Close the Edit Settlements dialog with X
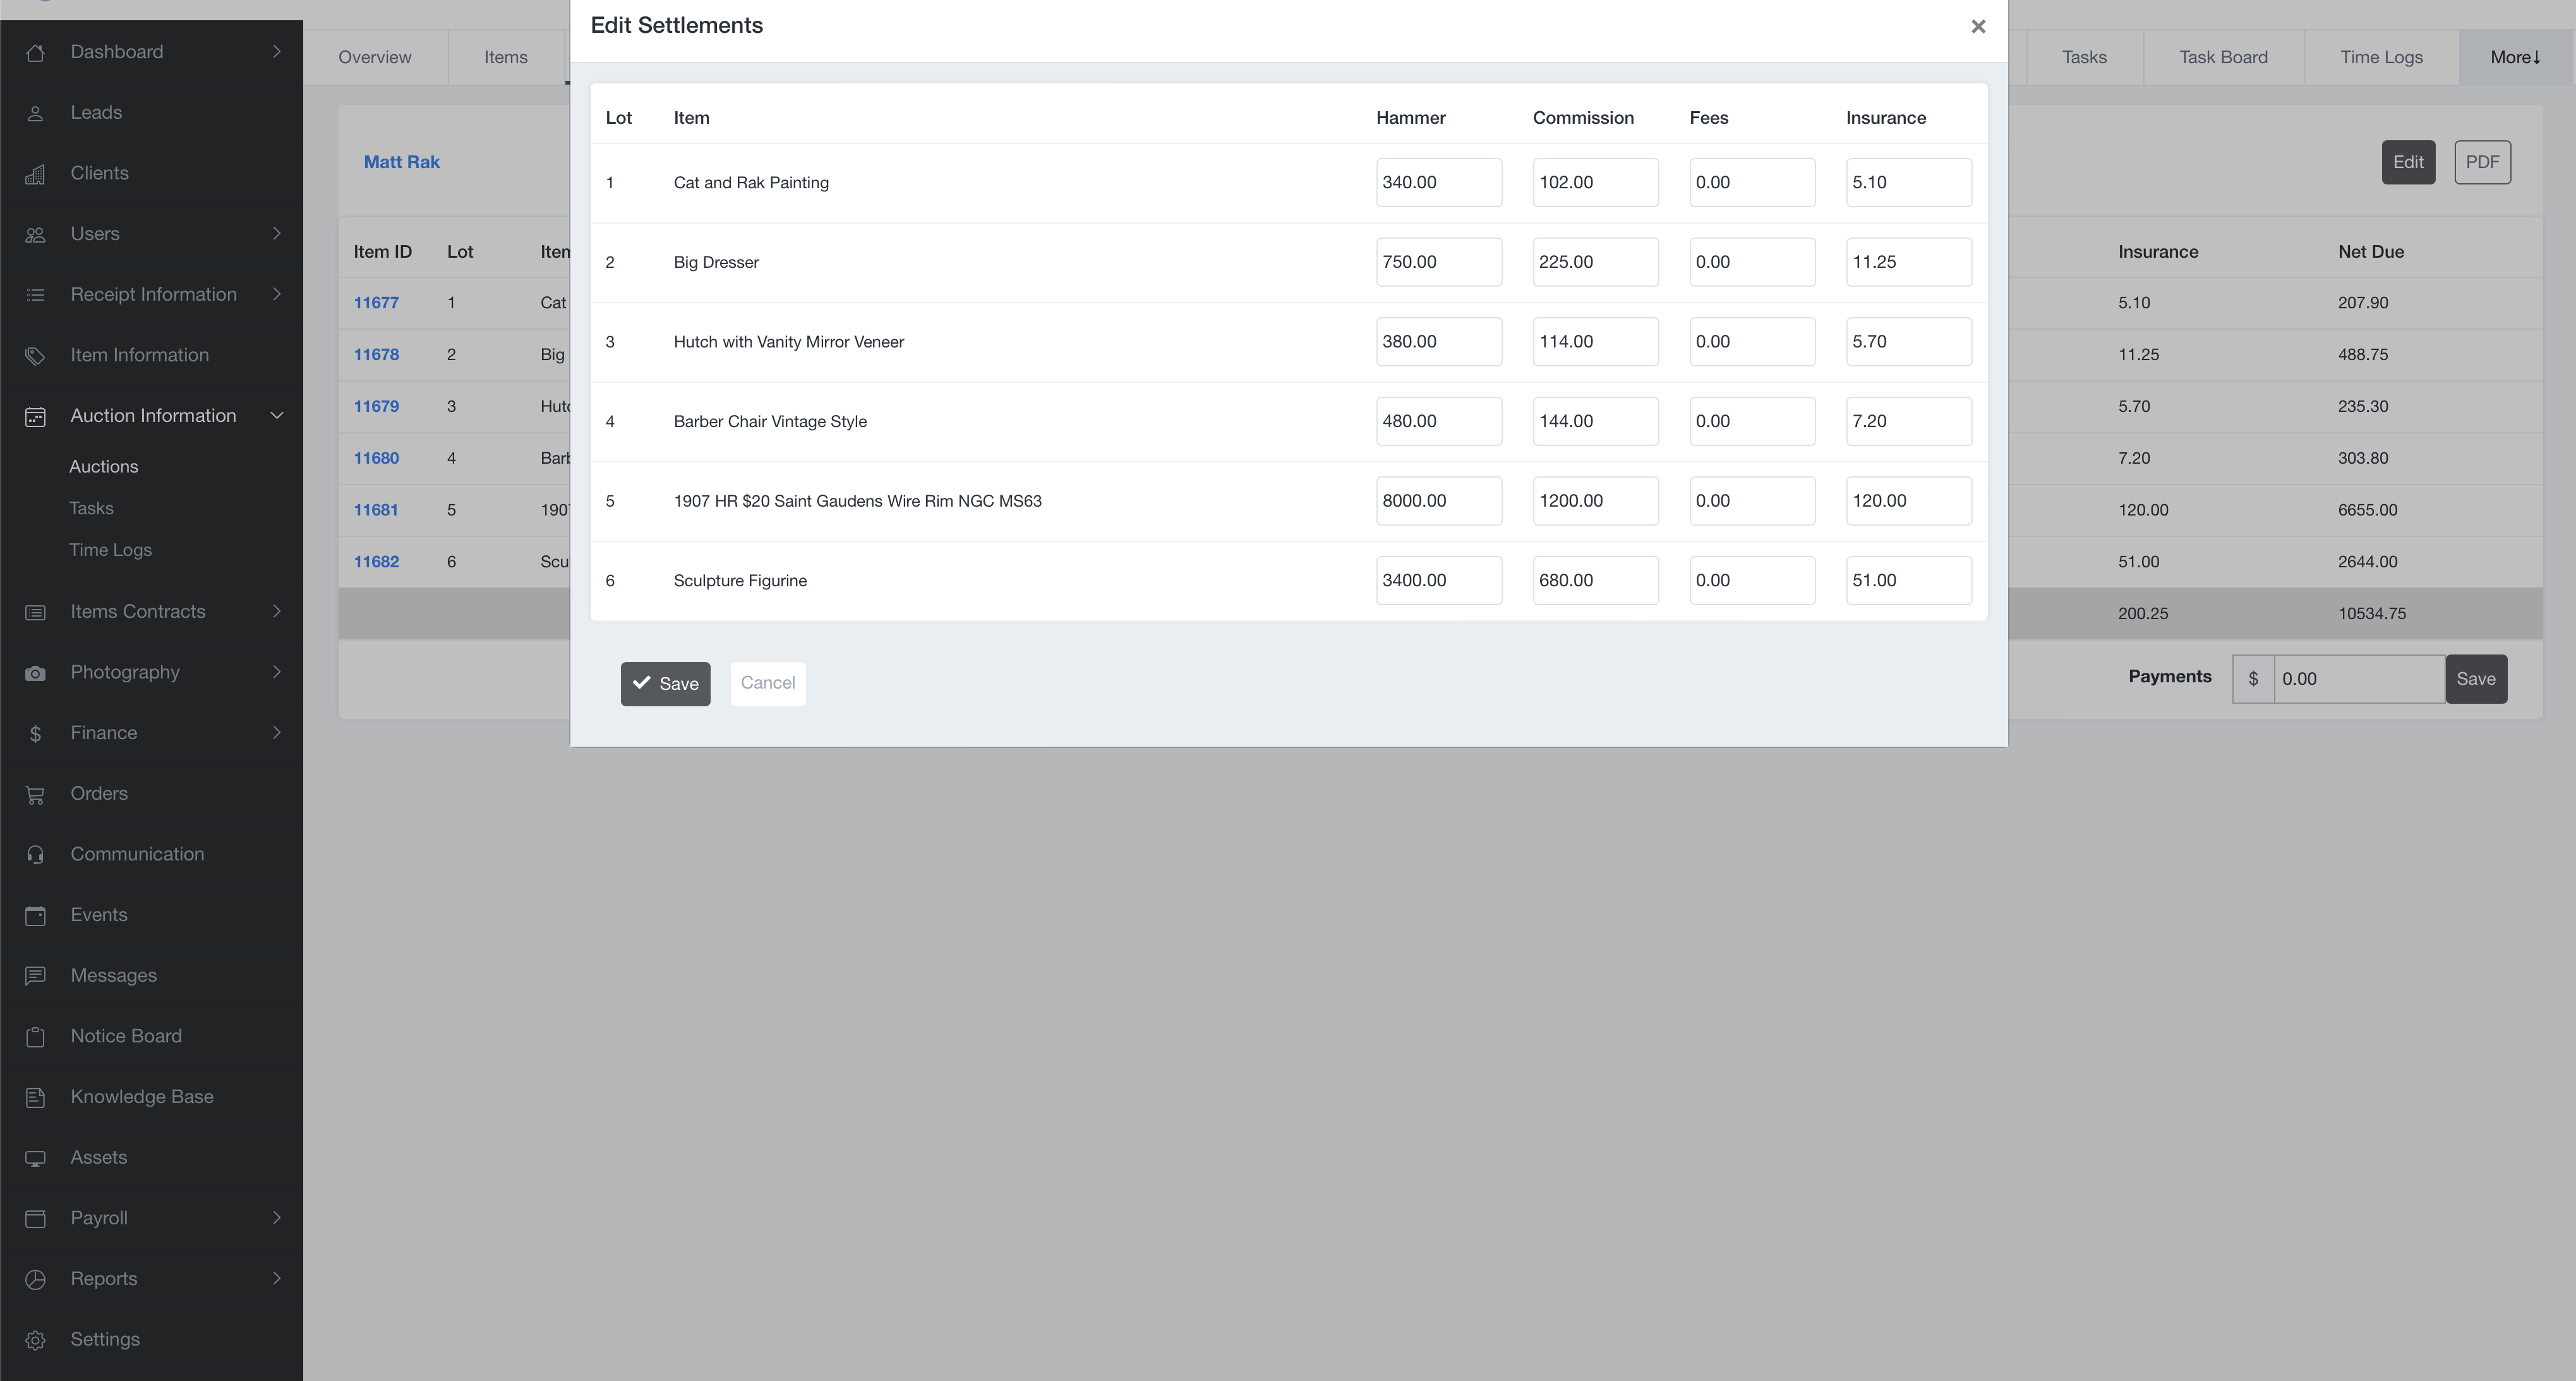2576x1381 pixels. pyautogui.click(x=1977, y=27)
